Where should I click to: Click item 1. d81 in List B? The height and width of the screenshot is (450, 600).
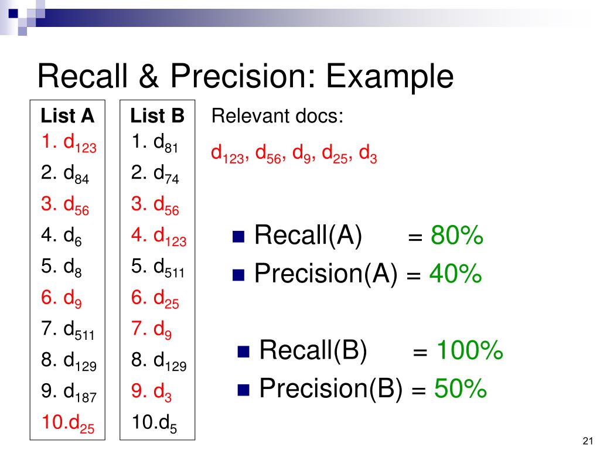[x=155, y=143]
